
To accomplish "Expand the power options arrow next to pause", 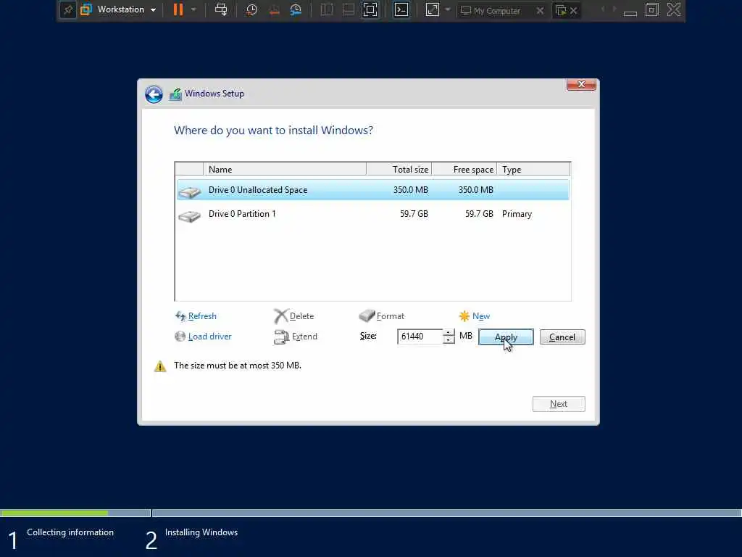I will click(193, 9).
